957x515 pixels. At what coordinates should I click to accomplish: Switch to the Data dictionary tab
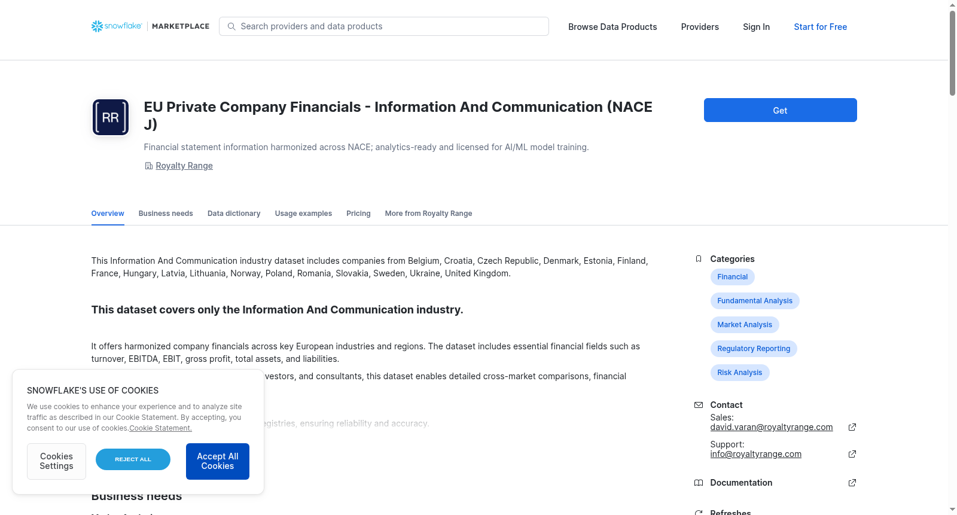234,214
